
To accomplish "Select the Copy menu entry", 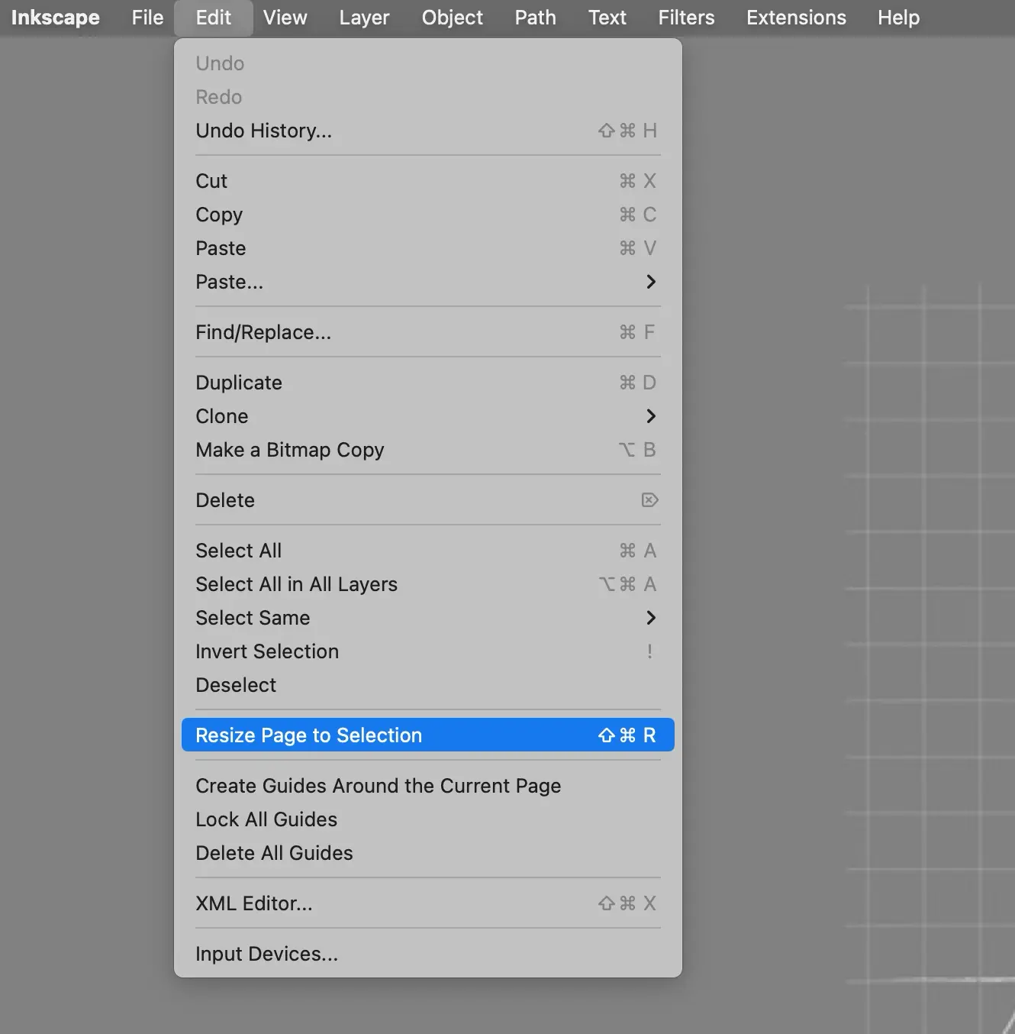I will [219, 215].
